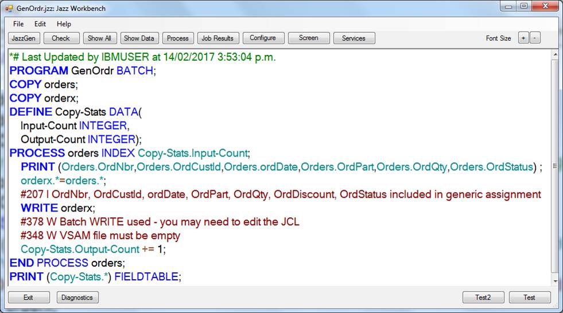Viewport: 563px width, 313px height.
Task: Click the 'PROCESS orders INDEX' line
Action: [x=130, y=153]
